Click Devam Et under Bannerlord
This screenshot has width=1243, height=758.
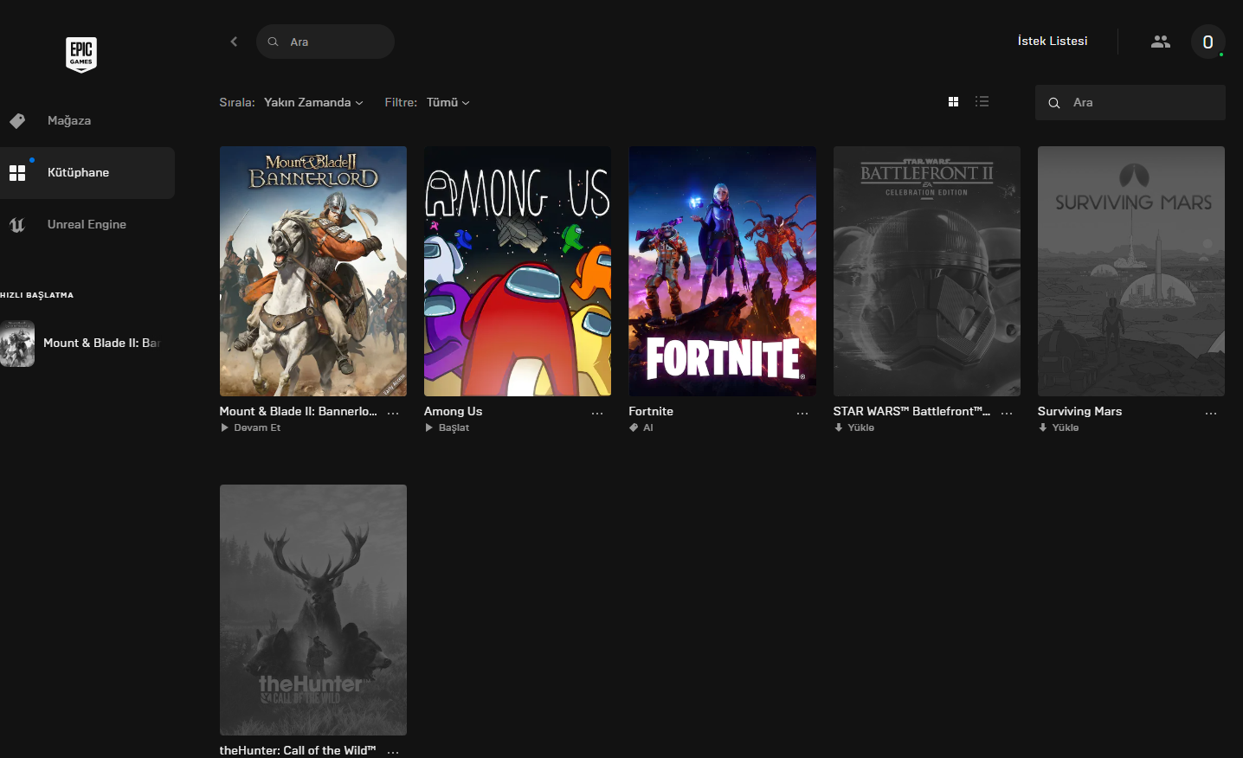click(251, 427)
